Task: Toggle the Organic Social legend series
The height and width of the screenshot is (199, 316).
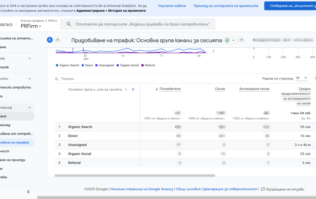Action: [128, 65]
